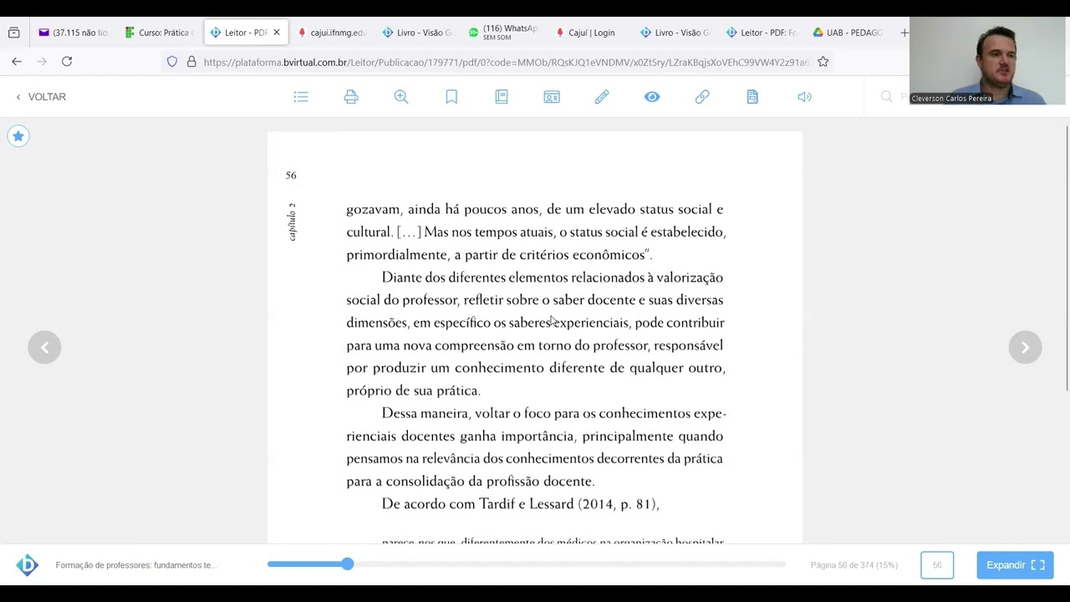The height and width of the screenshot is (602, 1070).
Task: Click the page vertical scrollbar
Action: tap(1067, 258)
